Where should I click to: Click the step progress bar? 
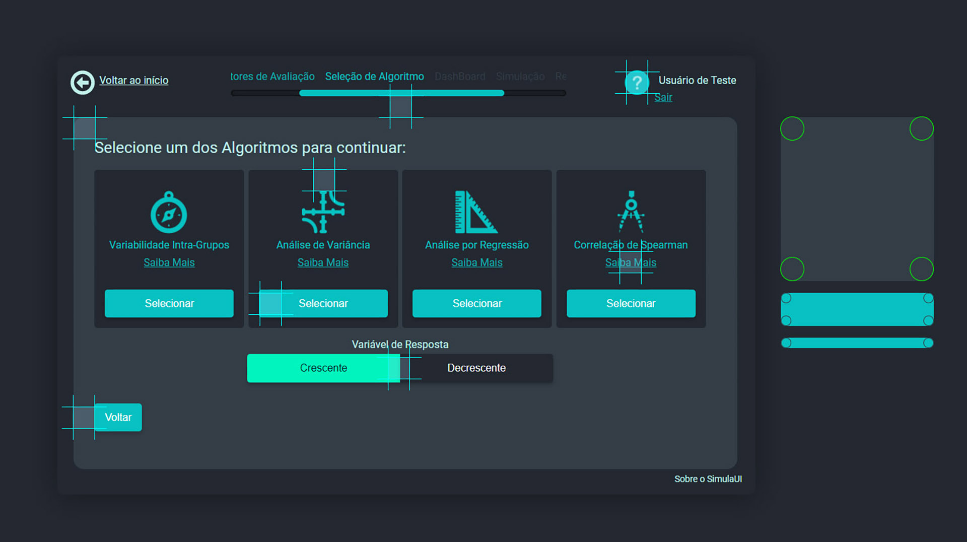tap(398, 93)
